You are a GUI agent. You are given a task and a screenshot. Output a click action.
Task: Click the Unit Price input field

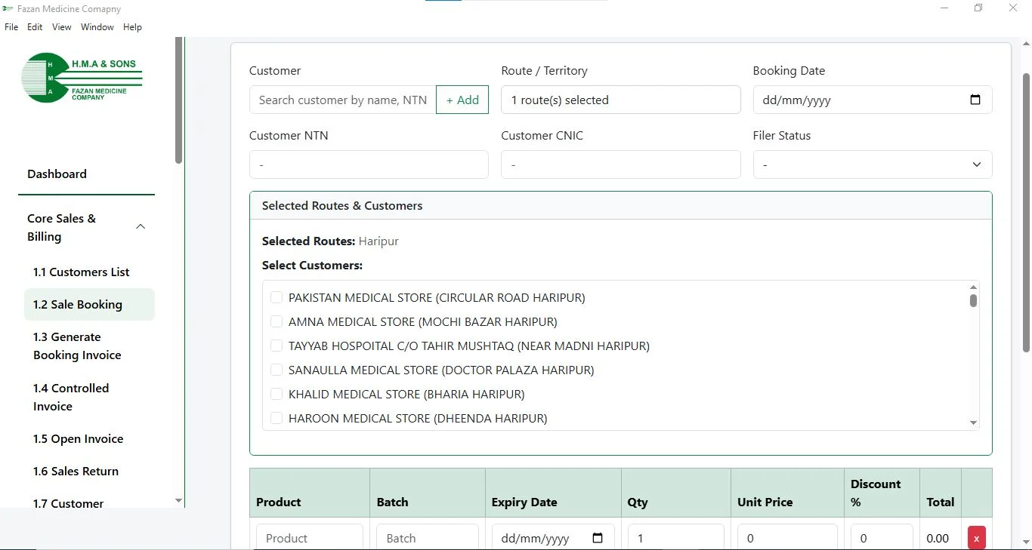[x=787, y=537]
